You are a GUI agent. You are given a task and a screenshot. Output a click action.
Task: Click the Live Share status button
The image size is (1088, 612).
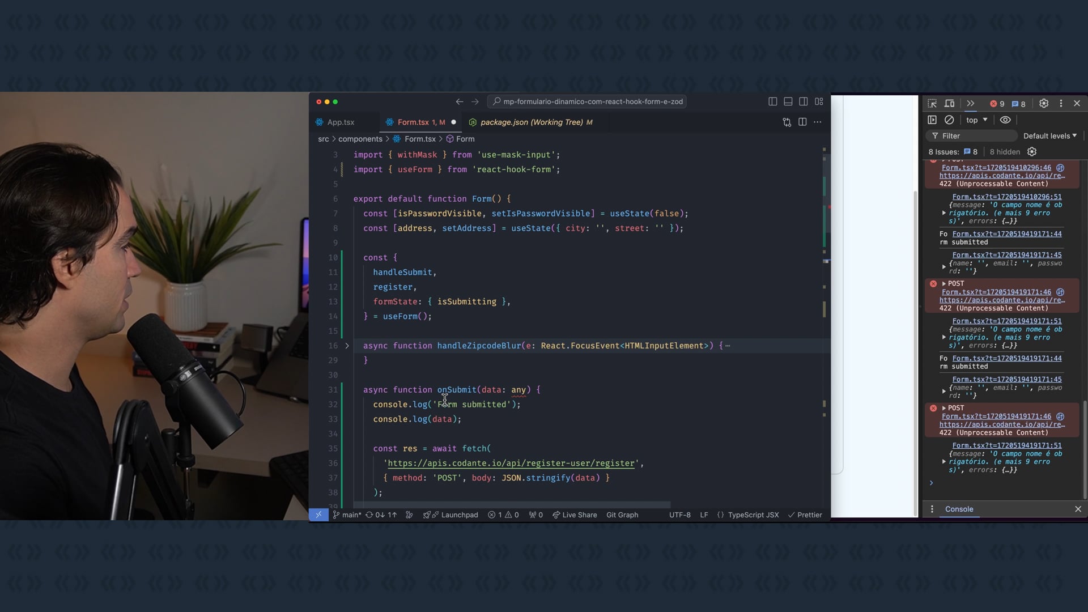pos(575,515)
